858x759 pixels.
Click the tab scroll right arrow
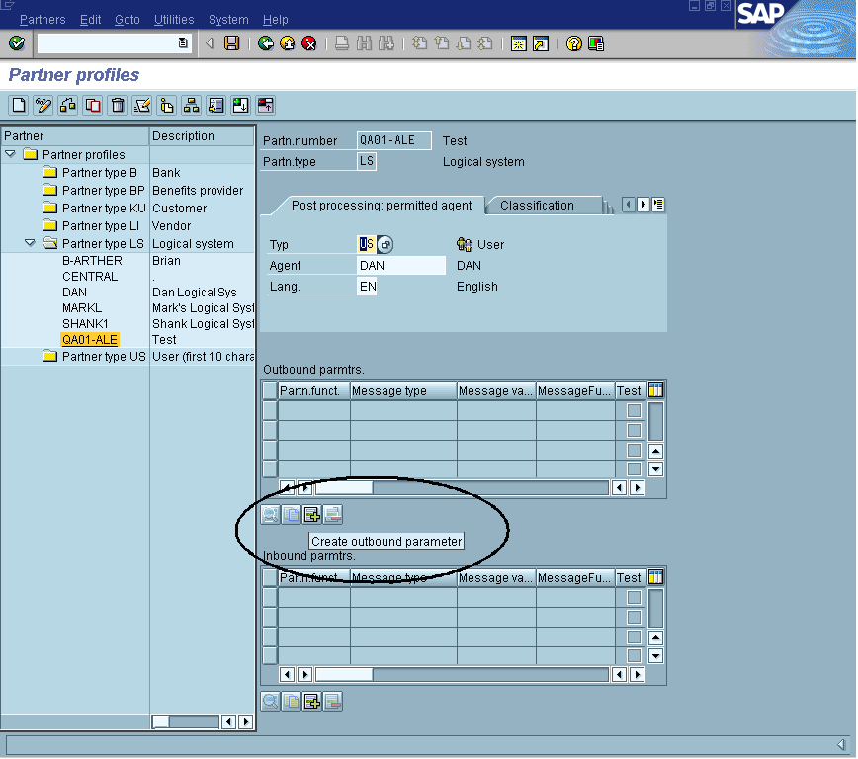coord(643,205)
